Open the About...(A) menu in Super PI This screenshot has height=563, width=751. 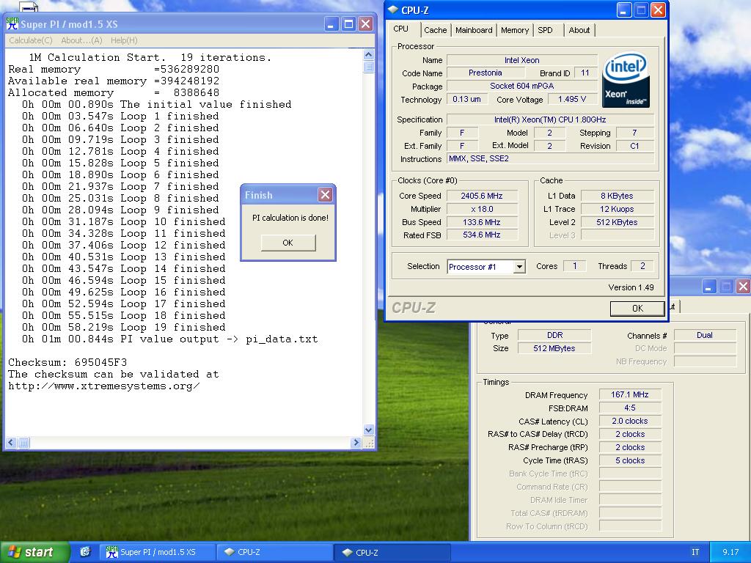81,40
